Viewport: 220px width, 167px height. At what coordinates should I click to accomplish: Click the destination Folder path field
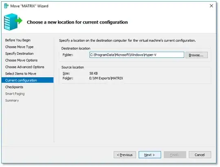pyautogui.click(x=137, y=55)
